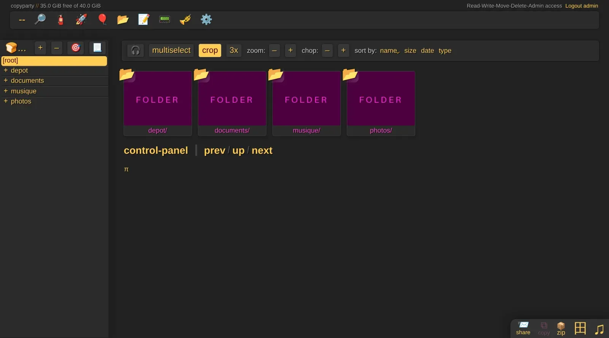The height and width of the screenshot is (338, 609).
Task: Toggle the multiselect option
Action: pos(171,51)
